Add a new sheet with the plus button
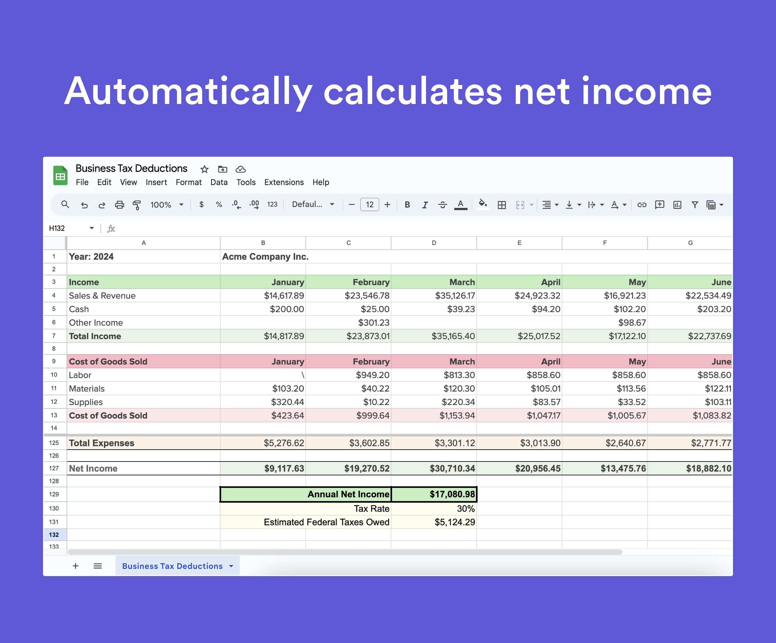The width and height of the screenshot is (776, 643). coord(75,566)
